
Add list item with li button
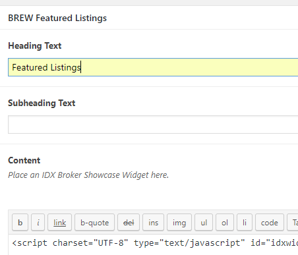coord(245,222)
